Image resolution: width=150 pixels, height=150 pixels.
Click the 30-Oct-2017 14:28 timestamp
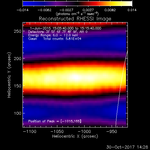tap(127, 147)
